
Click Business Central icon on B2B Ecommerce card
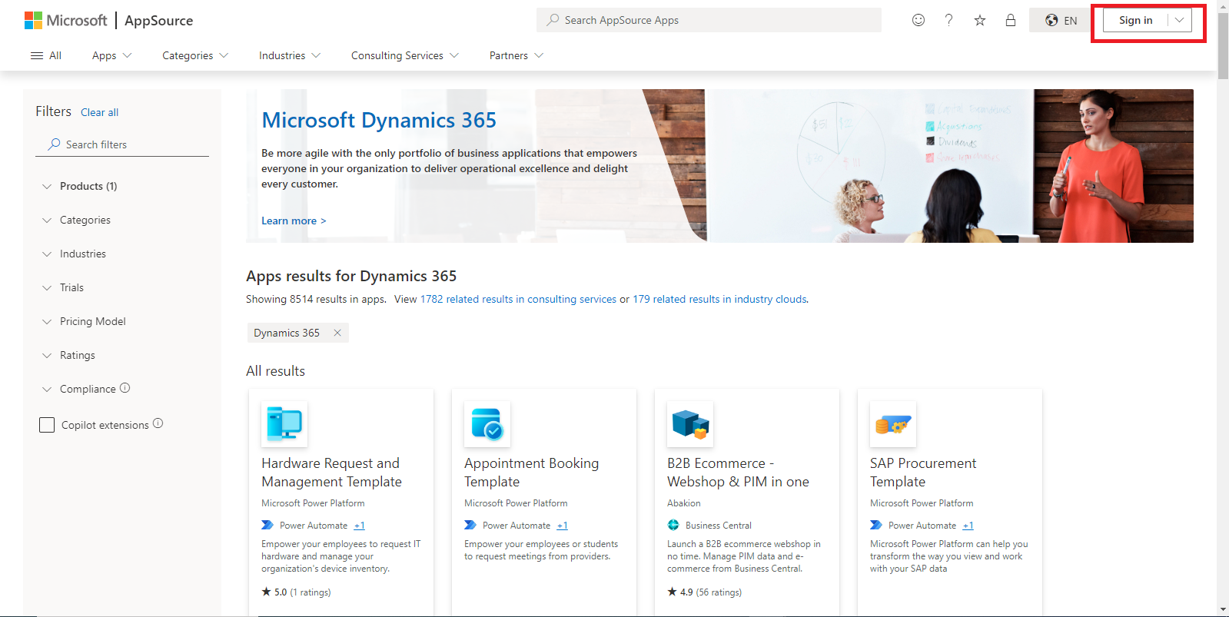[673, 526]
